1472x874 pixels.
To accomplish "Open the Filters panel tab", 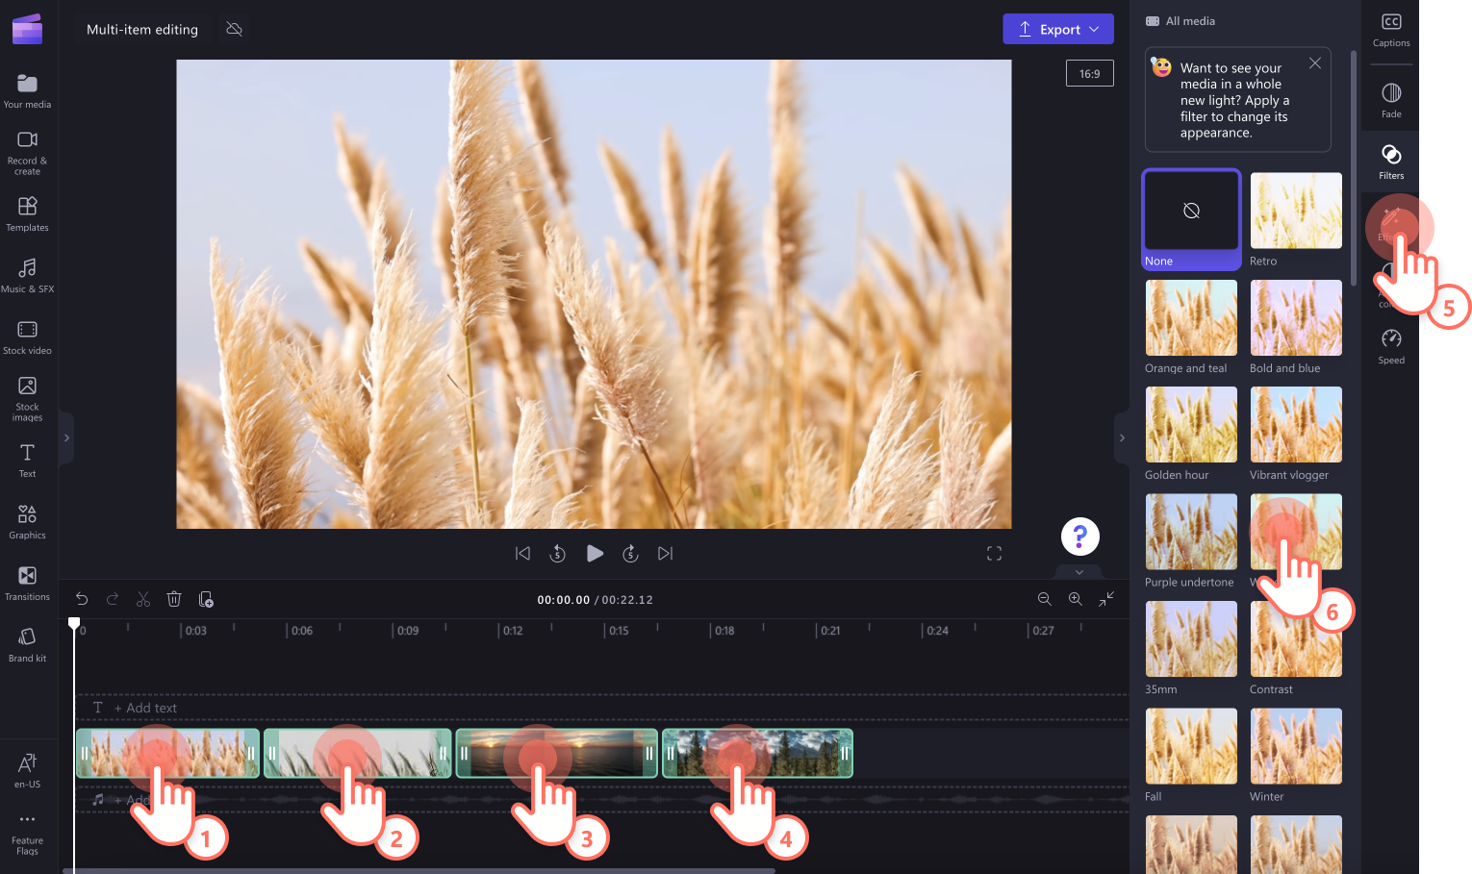I will [x=1391, y=162].
